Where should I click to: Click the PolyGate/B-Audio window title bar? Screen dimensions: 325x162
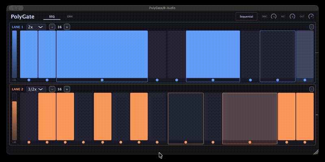pyautogui.click(x=162, y=8)
